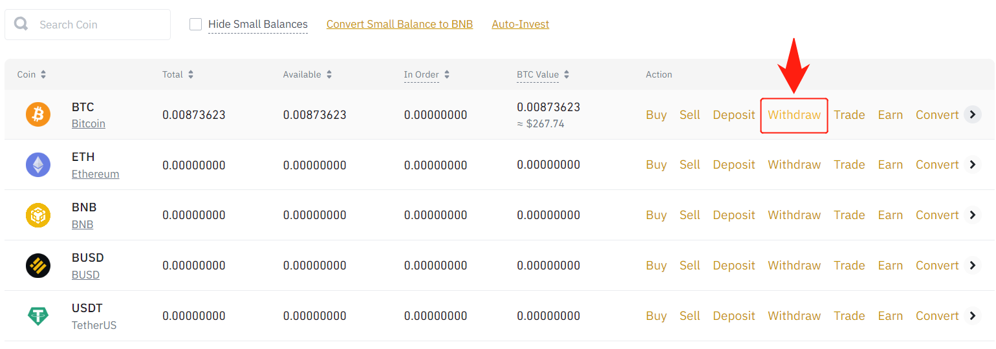Click the TetherUS coin logo
The image size is (996, 349).
point(38,316)
